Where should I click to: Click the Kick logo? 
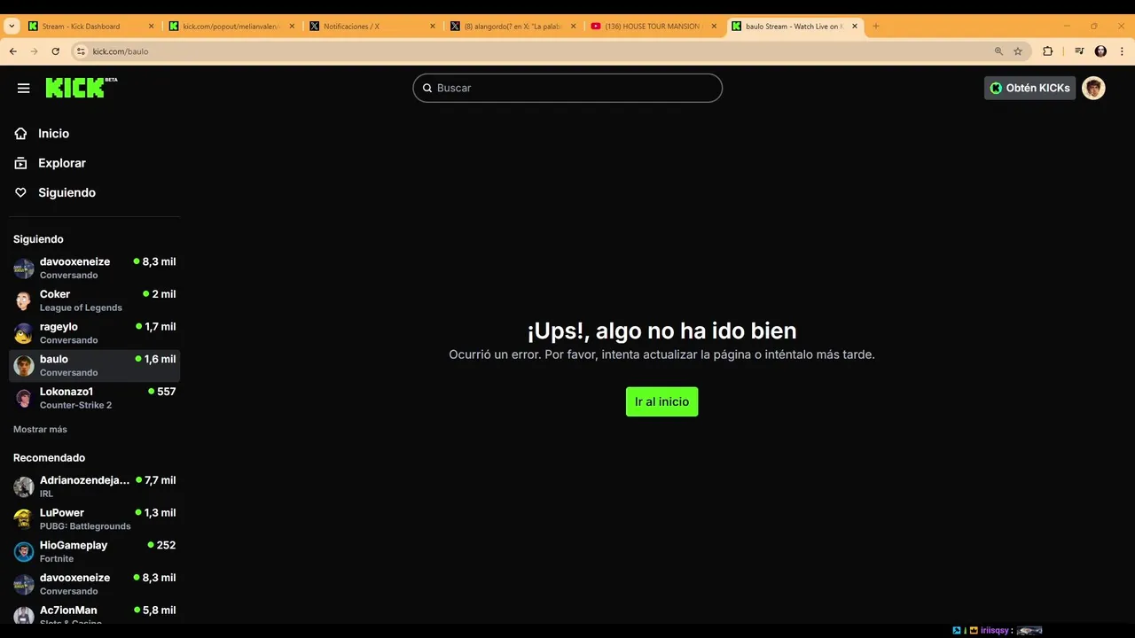point(81,87)
